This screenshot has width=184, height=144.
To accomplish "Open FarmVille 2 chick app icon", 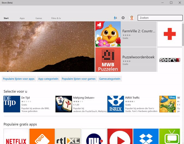I will pos(108,34).
